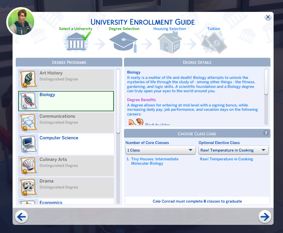Click Cale Conrad's Sim portrait

(20, 22)
